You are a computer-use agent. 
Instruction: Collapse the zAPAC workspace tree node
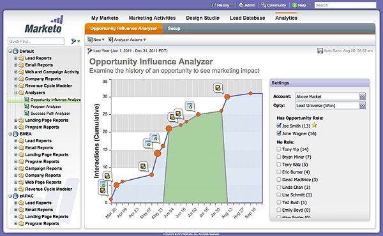click(10, 196)
